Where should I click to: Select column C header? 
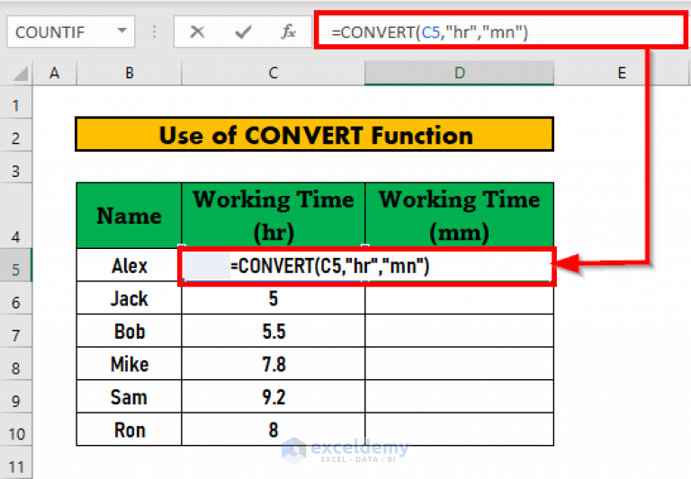point(274,73)
